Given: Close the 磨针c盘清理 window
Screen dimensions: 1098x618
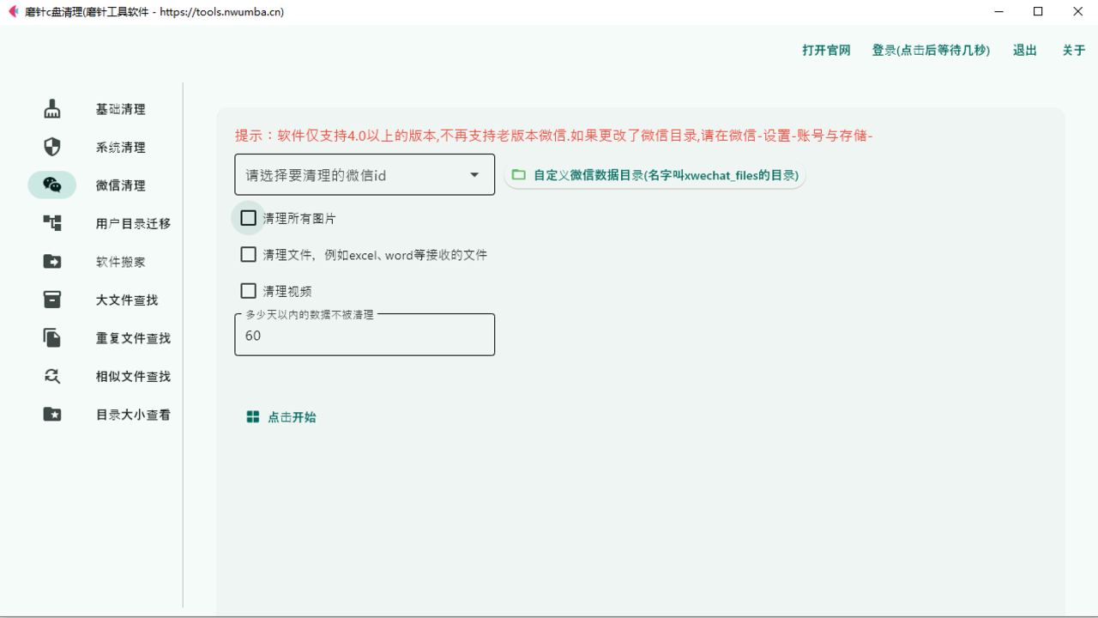Looking at the screenshot, I should (x=1078, y=12).
